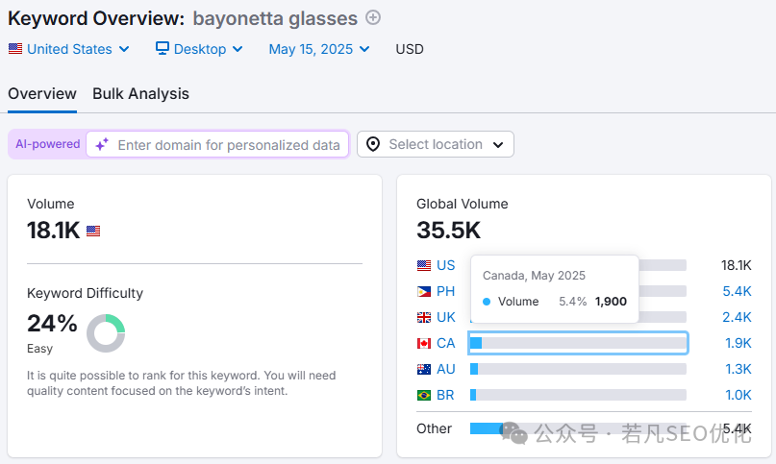Click the Australia volume bar
Image resolution: width=776 pixels, height=464 pixels.
[578, 369]
